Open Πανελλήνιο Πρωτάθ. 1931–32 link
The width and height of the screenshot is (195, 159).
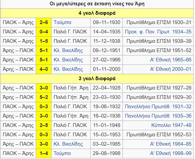(158, 107)
